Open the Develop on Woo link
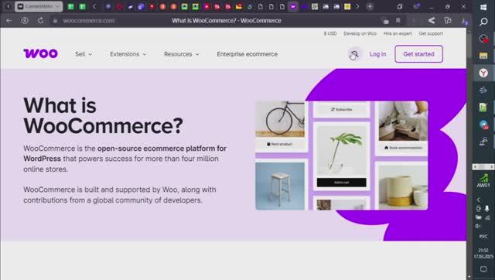This screenshot has width=495, height=280. tap(360, 33)
